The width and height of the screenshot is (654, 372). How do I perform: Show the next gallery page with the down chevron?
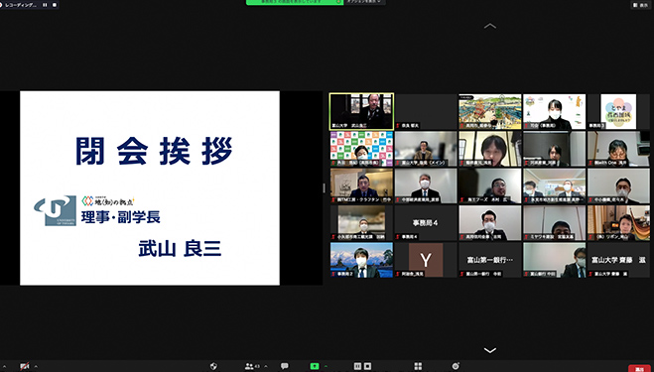tap(489, 350)
